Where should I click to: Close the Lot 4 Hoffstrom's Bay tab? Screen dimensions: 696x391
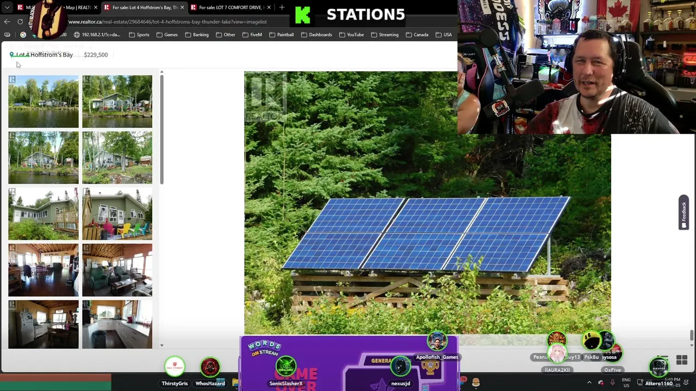182,8
